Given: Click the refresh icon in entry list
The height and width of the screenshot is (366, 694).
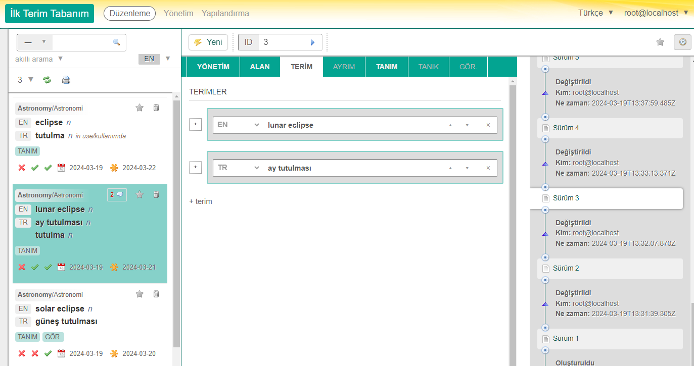Looking at the screenshot, I should coord(47,80).
